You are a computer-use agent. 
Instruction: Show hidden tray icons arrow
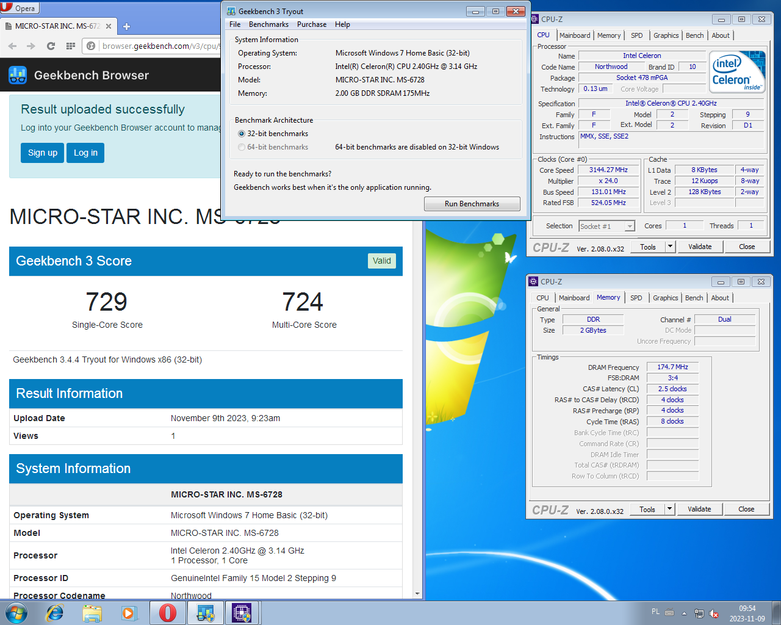pos(684,613)
